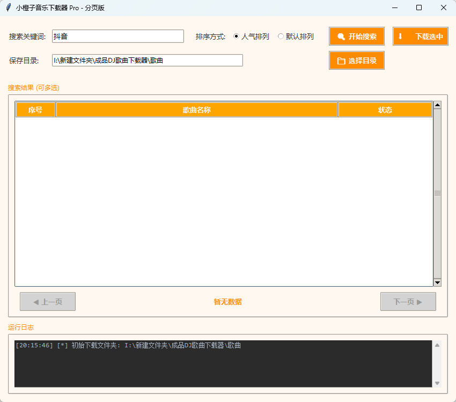
Task: Maximize the 小橙子音乐下载器 window
Action: [419, 8]
